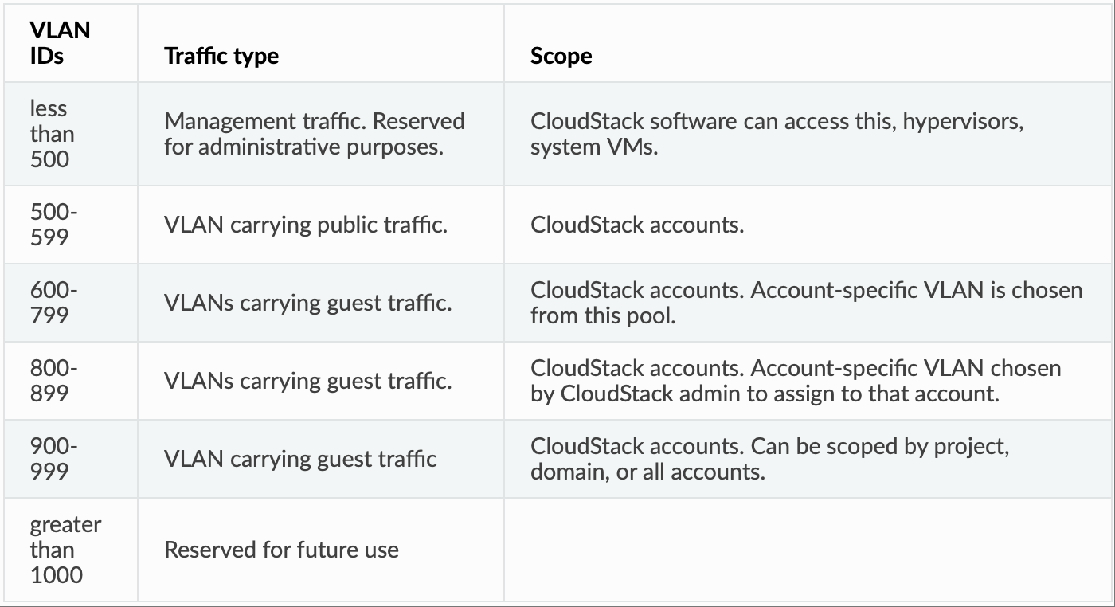Select the "CloudStack software can access this" scope cell
1115x607 pixels.
(x=777, y=134)
